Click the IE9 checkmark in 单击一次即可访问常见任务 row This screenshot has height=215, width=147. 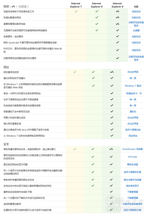[x=112, y=93]
